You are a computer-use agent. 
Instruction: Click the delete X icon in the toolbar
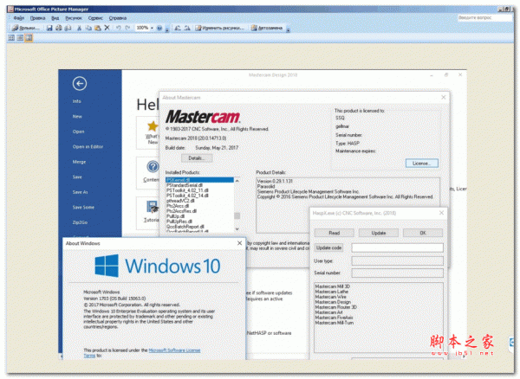[x=107, y=28]
